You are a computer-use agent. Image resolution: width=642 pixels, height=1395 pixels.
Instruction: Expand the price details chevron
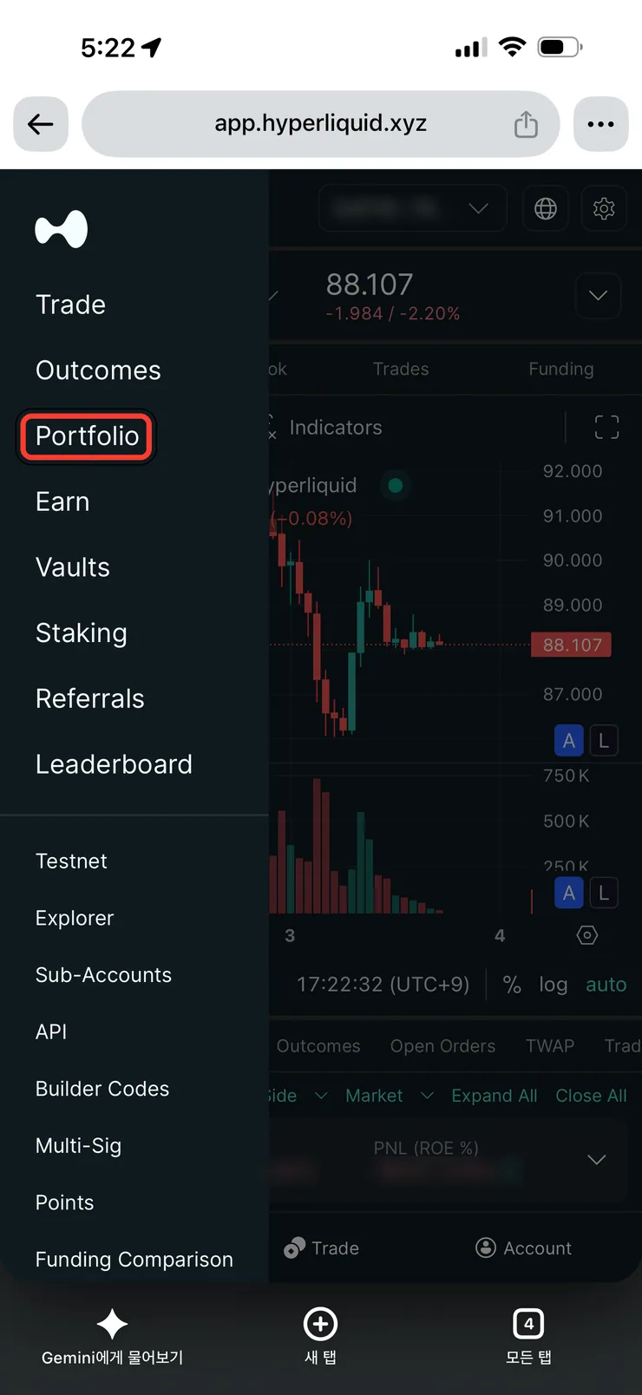click(x=598, y=295)
